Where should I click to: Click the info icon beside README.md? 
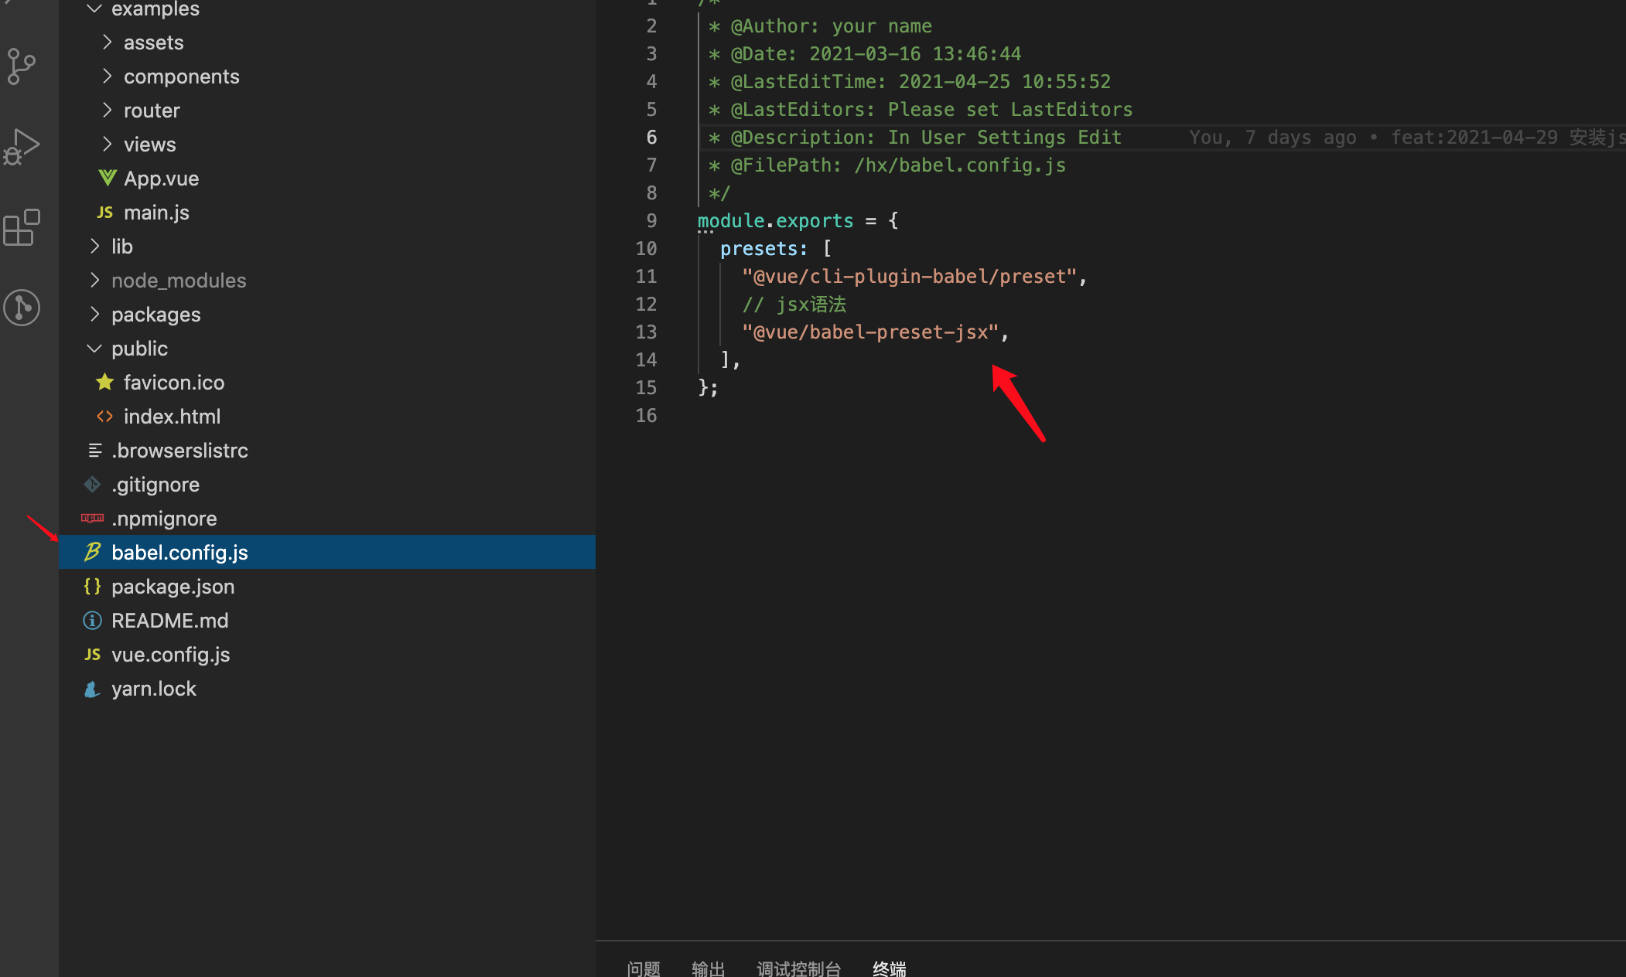[x=92, y=620]
